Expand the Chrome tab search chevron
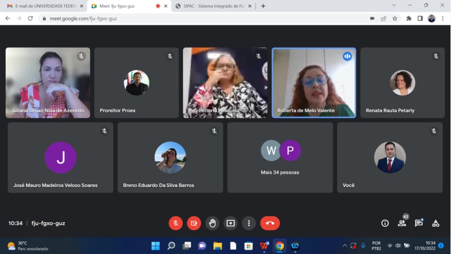 (x=393, y=6)
